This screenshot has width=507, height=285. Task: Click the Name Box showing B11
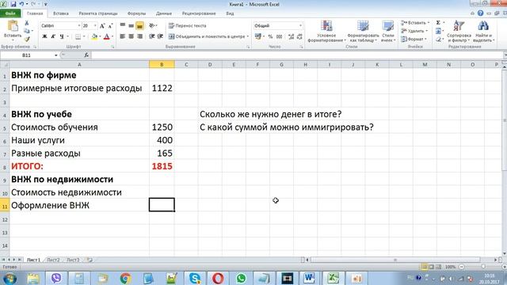tap(27, 55)
